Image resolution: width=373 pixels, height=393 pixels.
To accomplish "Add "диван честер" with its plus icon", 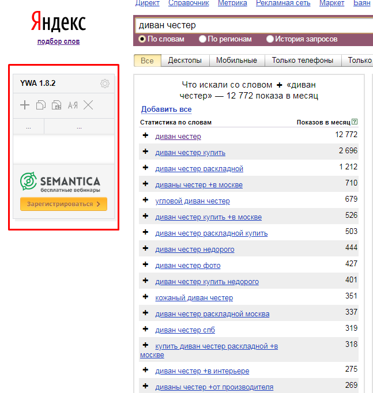I will [x=145, y=135].
